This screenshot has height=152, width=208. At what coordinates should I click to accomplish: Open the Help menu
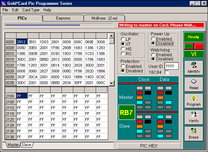[x=47, y=10]
